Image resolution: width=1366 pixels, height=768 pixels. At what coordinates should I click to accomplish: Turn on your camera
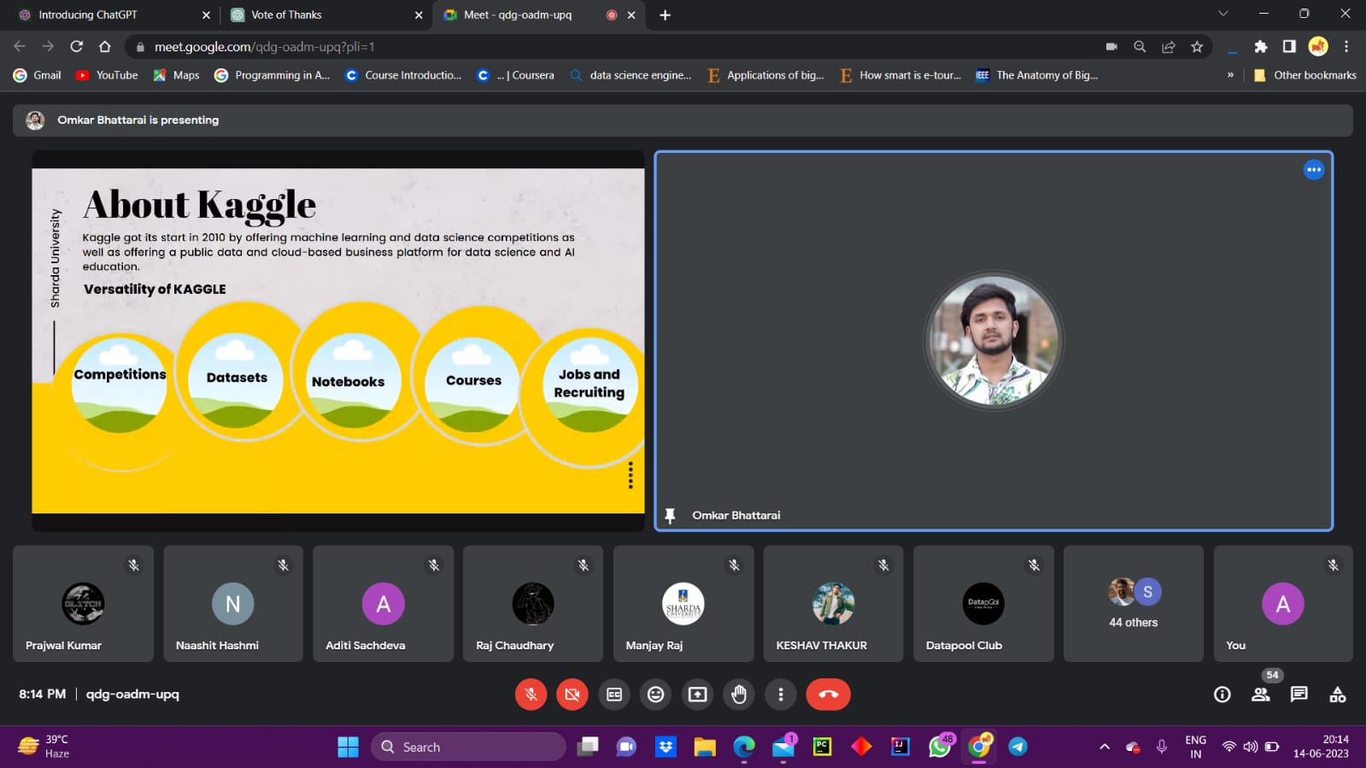572,695
